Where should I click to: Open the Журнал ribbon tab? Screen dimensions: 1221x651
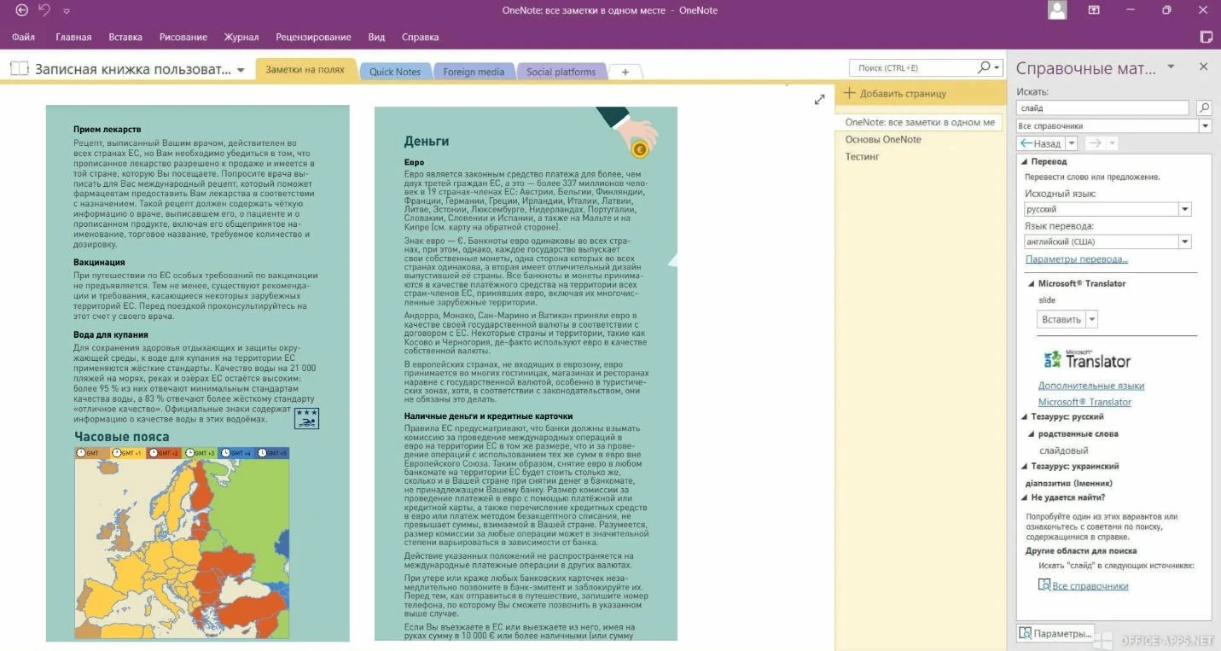coord(241,37)
